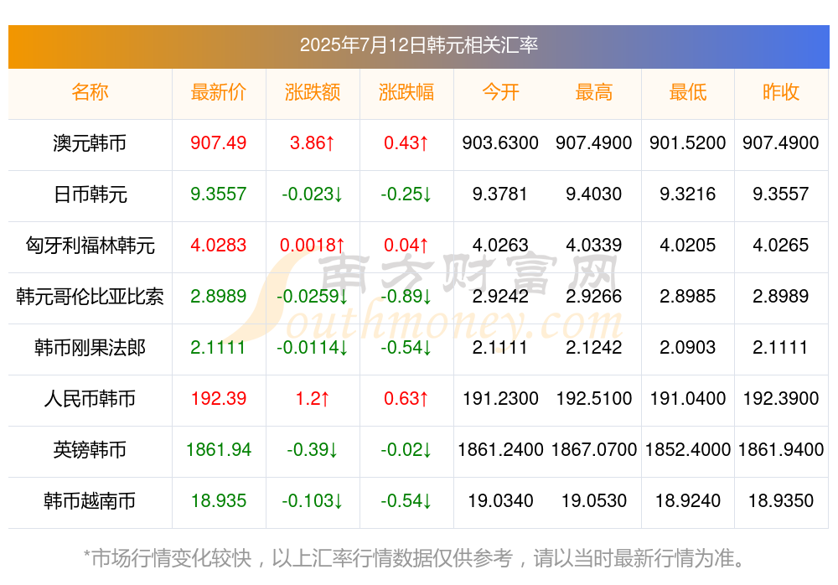The height and width of the screenshot is (585, 838).
Task: Click the latest price 192.39
Action: 219,398
